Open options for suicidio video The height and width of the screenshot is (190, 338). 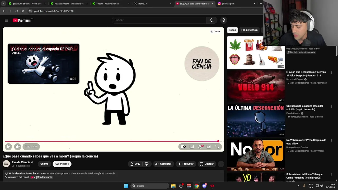[331, 106]
